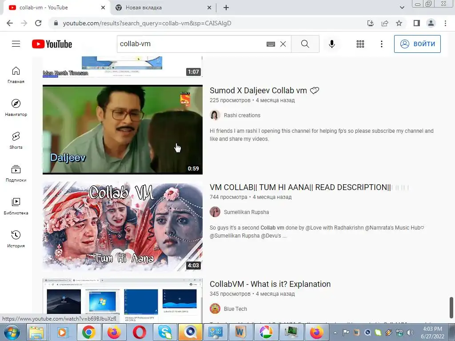Open the YouTube hamburger guide menu
455x341 pixels.
[16, 44]
